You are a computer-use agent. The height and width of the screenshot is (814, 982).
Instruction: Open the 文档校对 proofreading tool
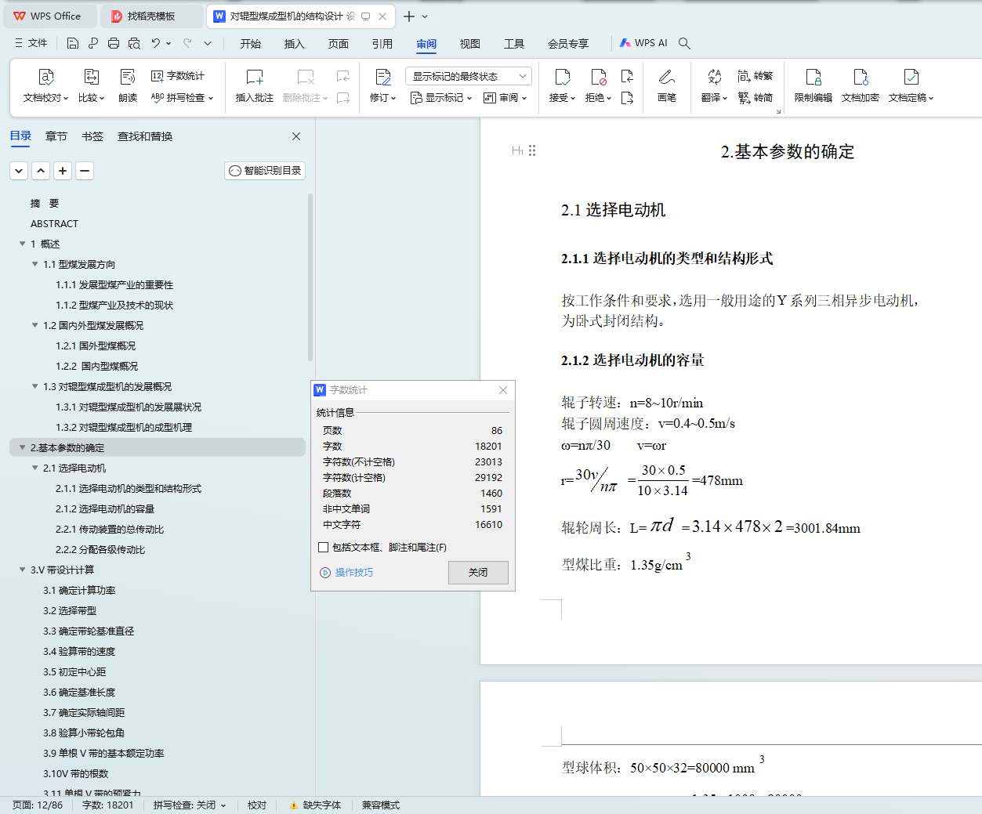click(x=45, y=86)
